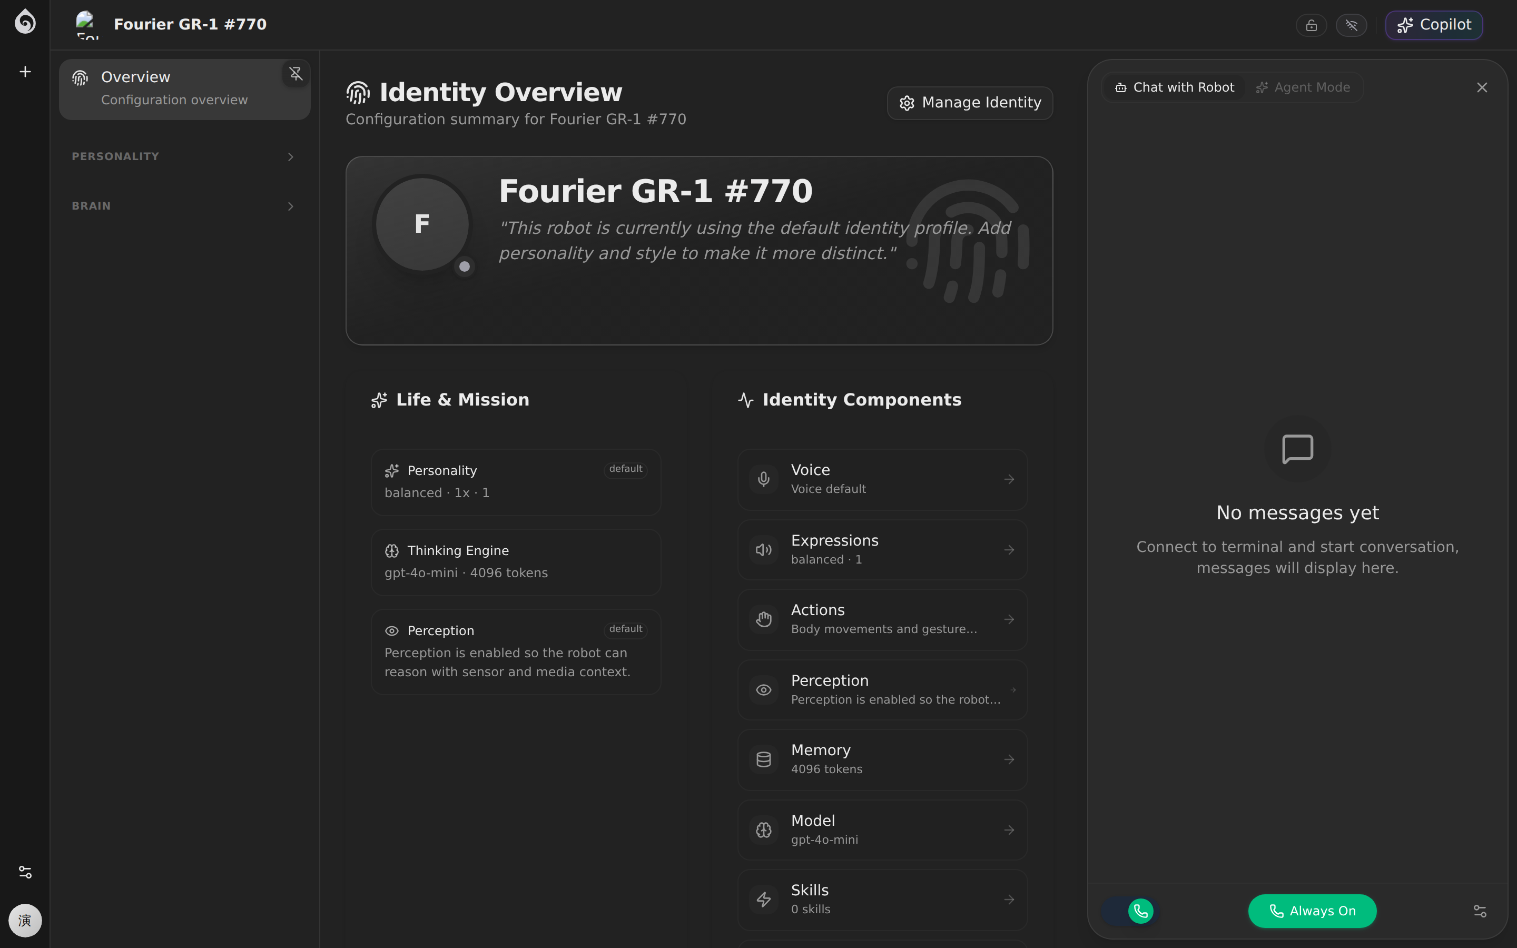The width and height of the screenshot is (1517, 948).
Task: Open chat settings sliders icon
Action: click(1480, 911)
